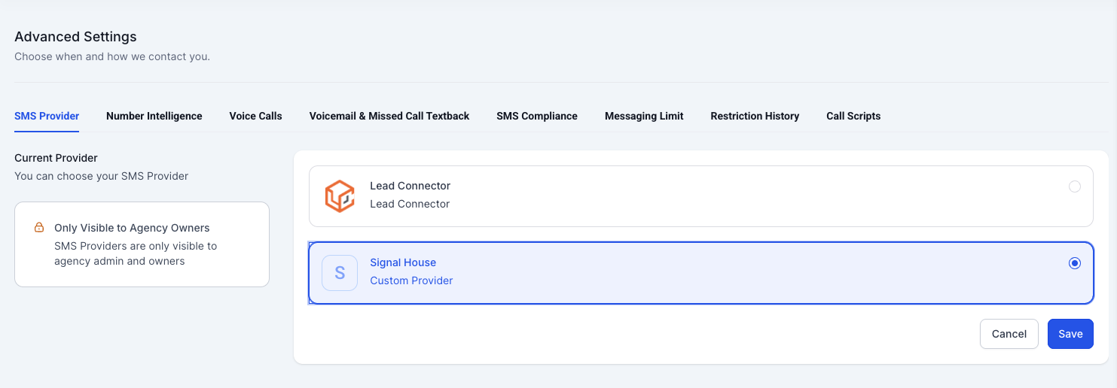Click the "Only Visible to Agency Owners" notice
This screenshot has width=1117, height=388.
(132, 228)
